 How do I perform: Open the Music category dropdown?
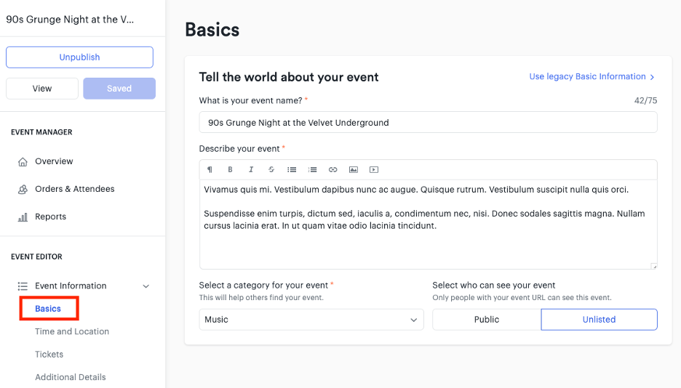[x=311, y=320]
